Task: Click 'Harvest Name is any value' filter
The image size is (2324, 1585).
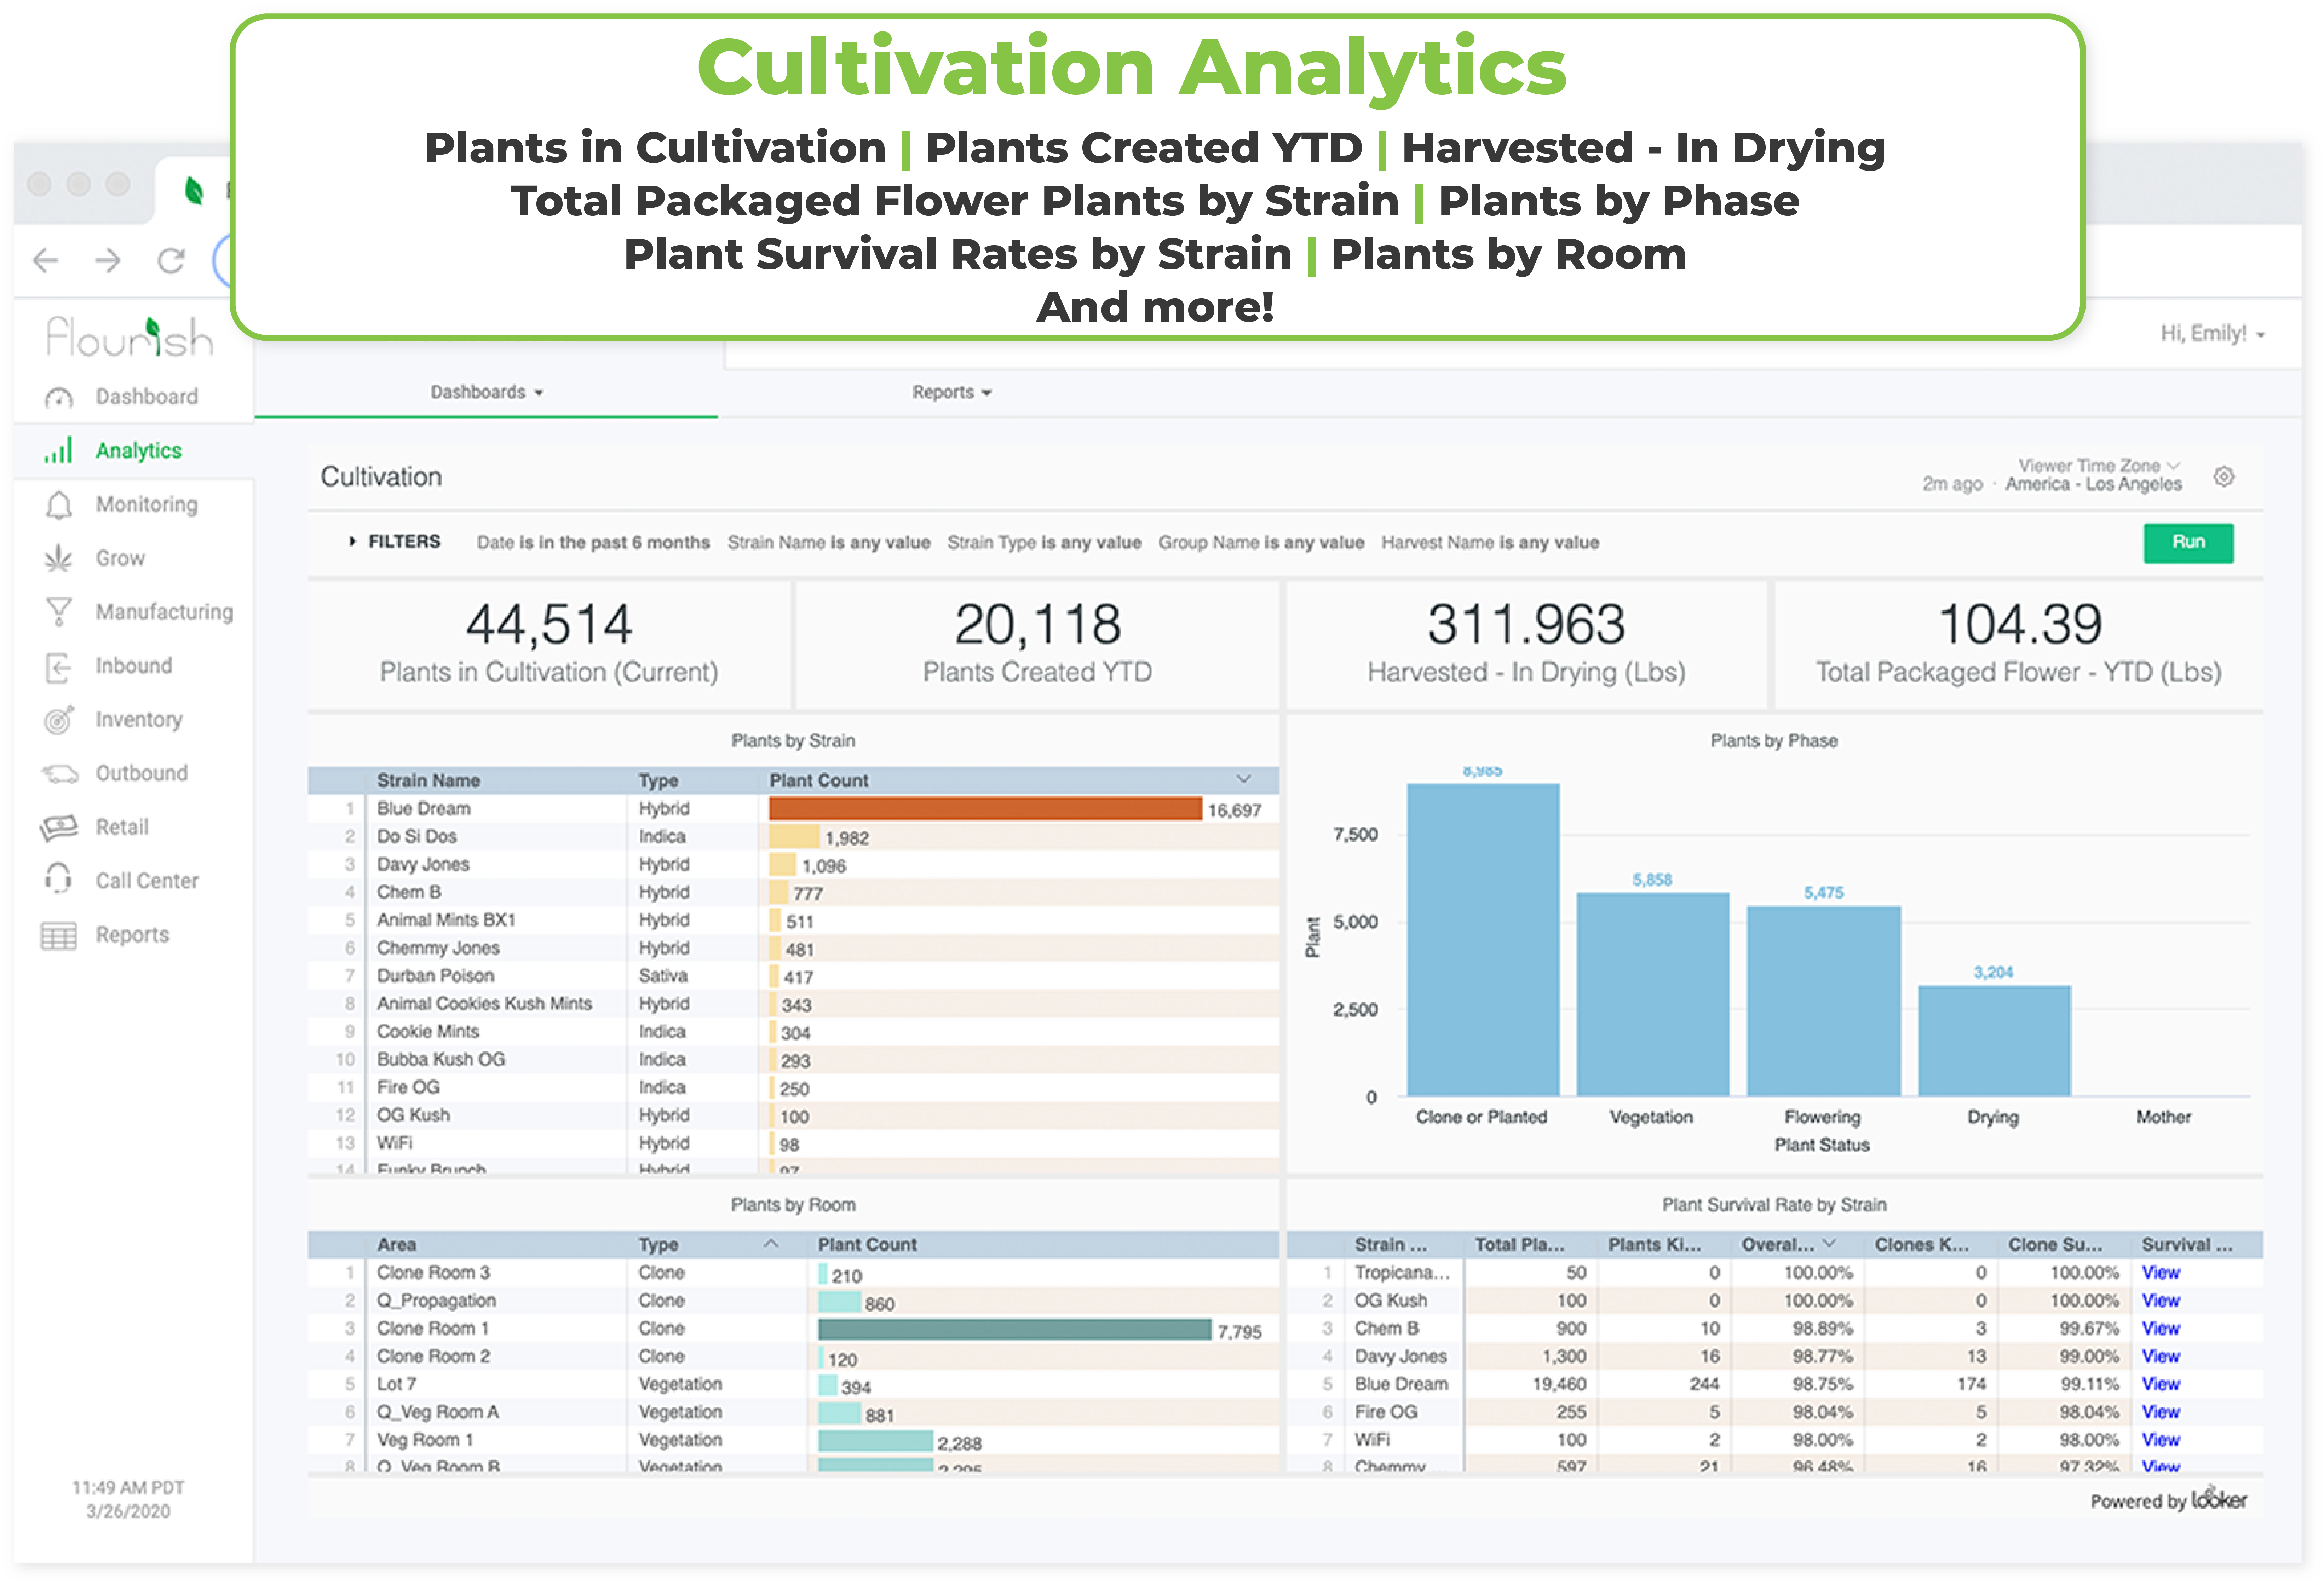Action: point(1490,543)
